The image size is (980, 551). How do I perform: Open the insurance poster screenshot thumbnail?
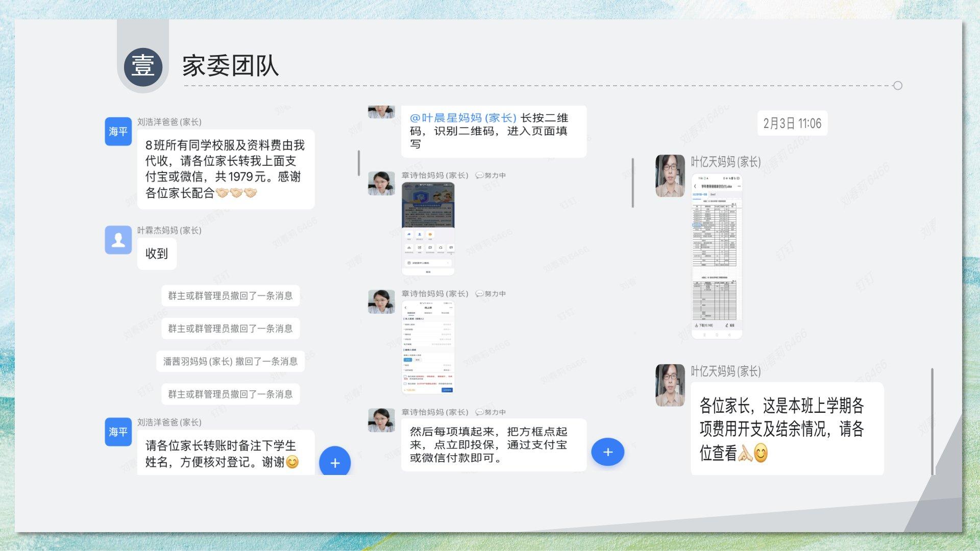pos(428,229)
